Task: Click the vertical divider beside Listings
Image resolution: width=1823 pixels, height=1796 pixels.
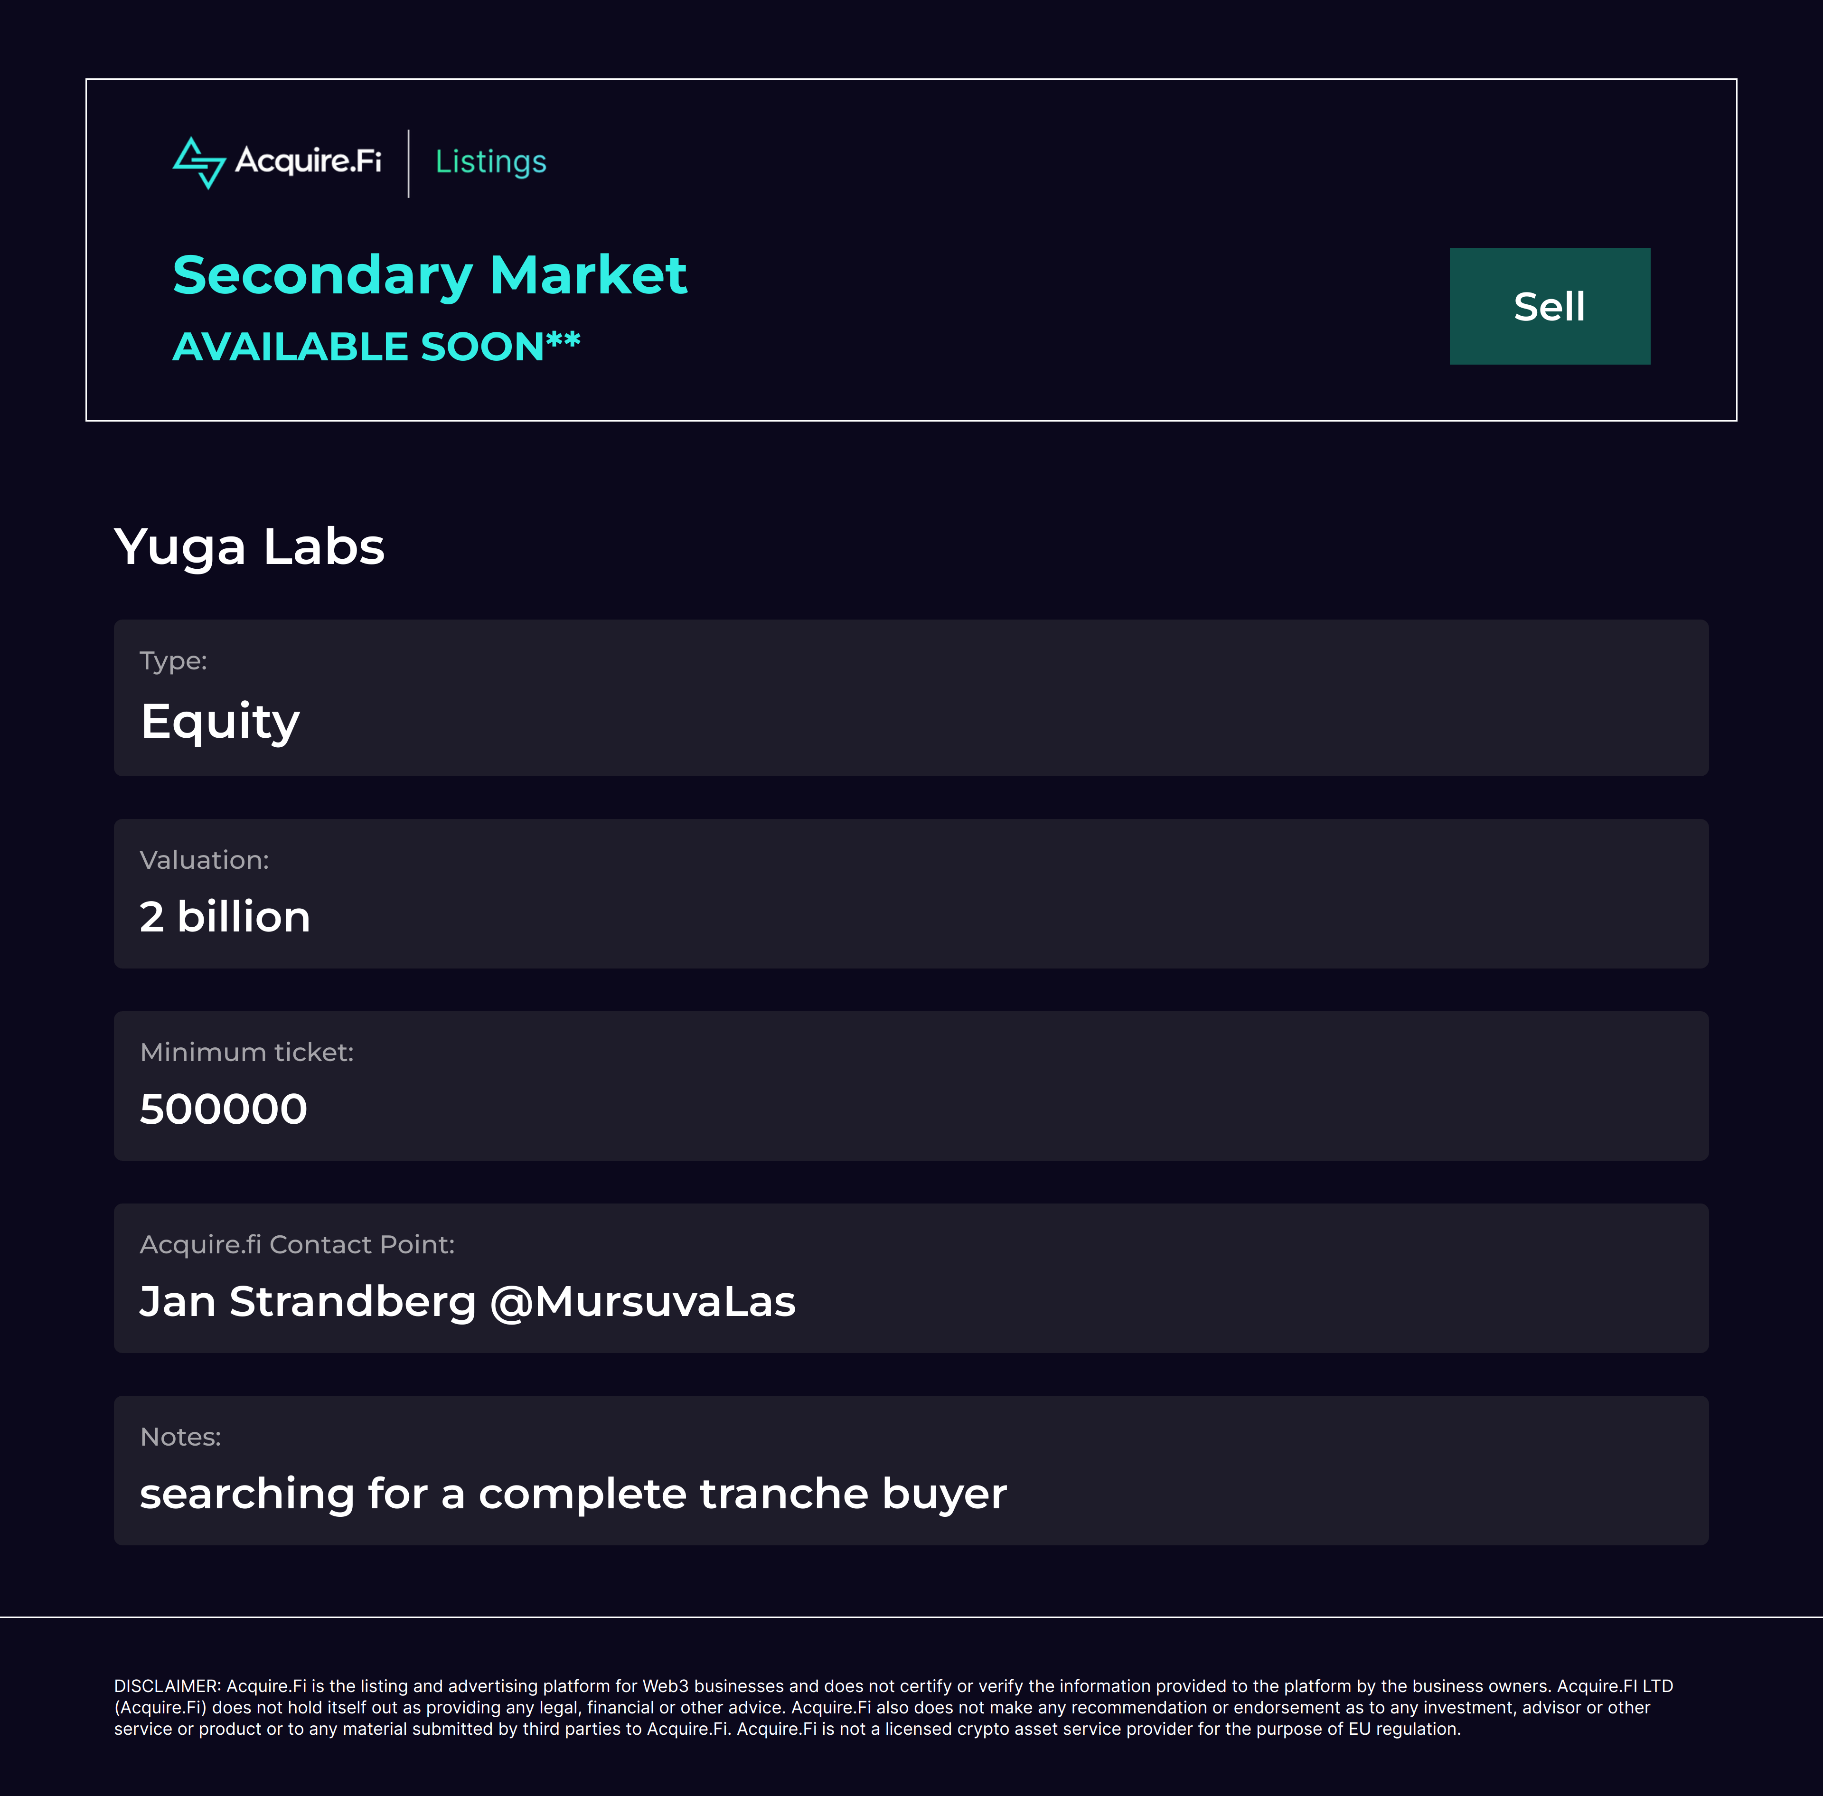Action: coord(408,163)
